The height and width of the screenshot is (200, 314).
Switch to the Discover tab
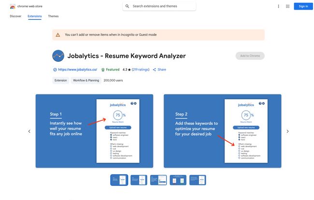[15, 16]
